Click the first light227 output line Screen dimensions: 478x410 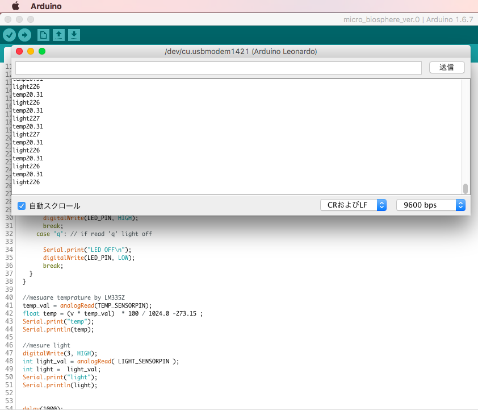tap(26, 118)
